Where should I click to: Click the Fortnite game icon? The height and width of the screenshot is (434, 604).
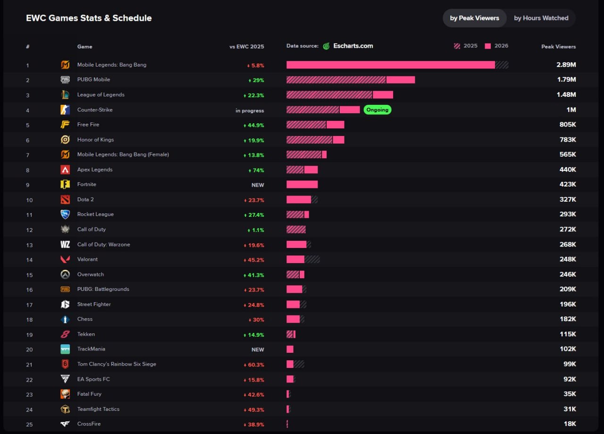pos(65,185)
